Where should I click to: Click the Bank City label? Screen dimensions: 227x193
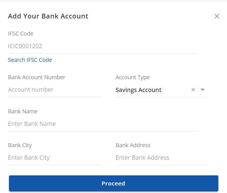20,145
